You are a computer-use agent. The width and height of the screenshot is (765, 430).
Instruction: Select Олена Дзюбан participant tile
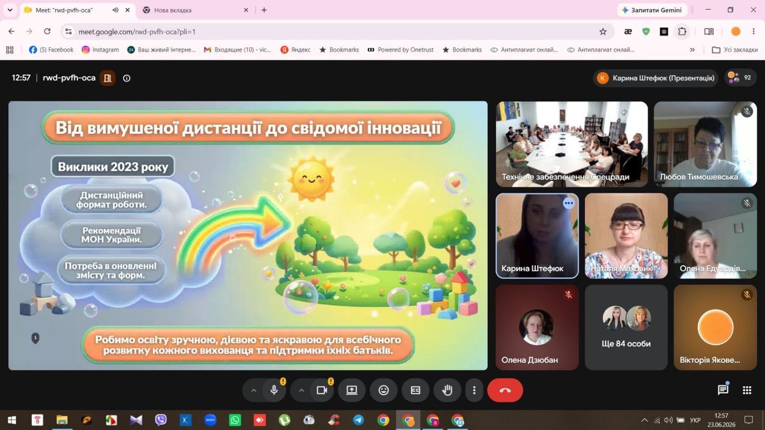[x=537, y=327]
